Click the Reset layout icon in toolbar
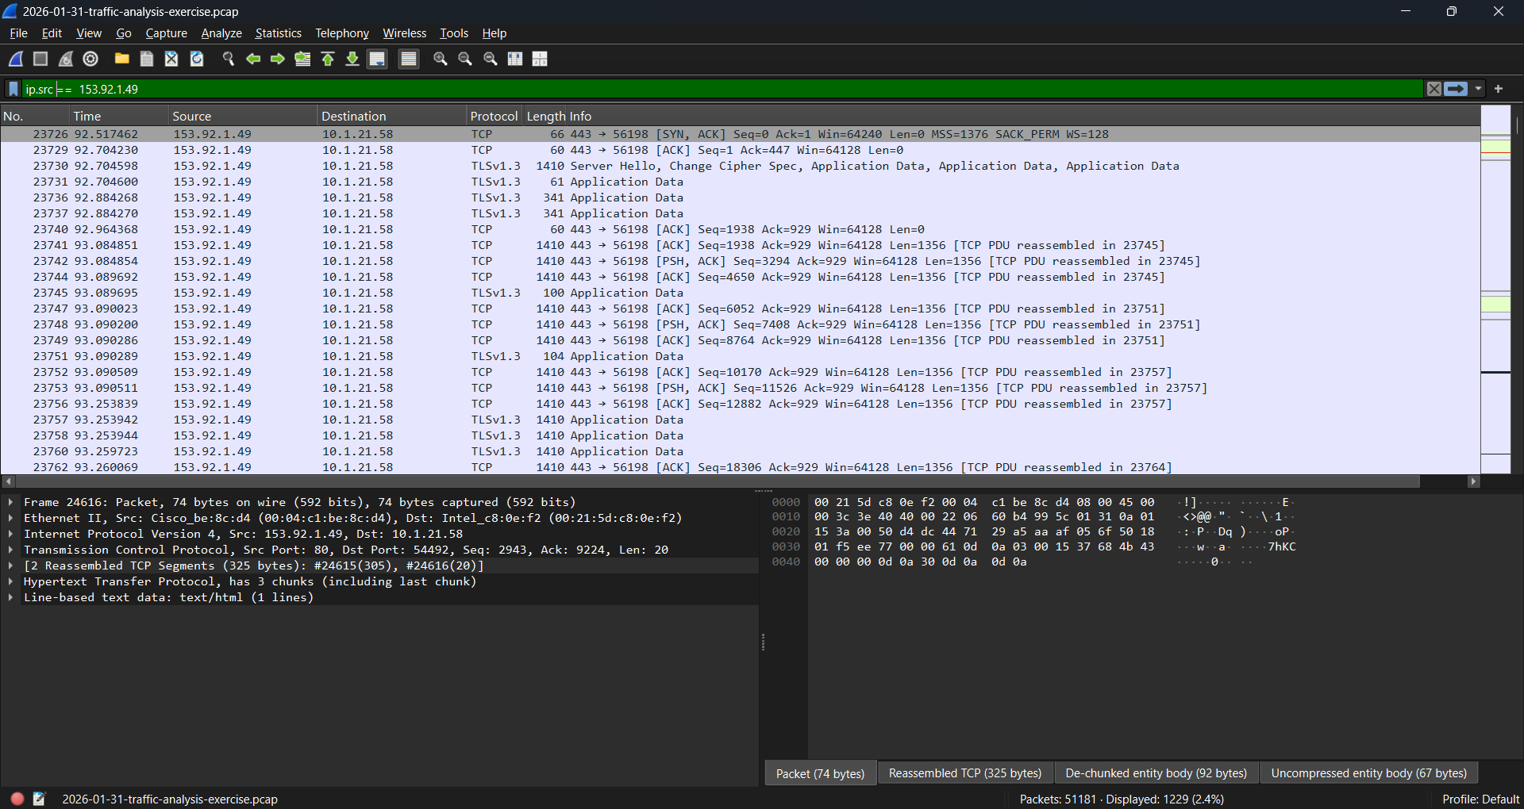 tap(540, 59)
